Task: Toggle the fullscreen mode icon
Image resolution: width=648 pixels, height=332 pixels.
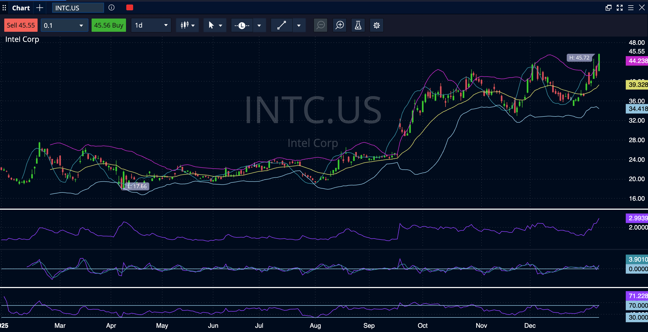Action: tap(619, 8)
